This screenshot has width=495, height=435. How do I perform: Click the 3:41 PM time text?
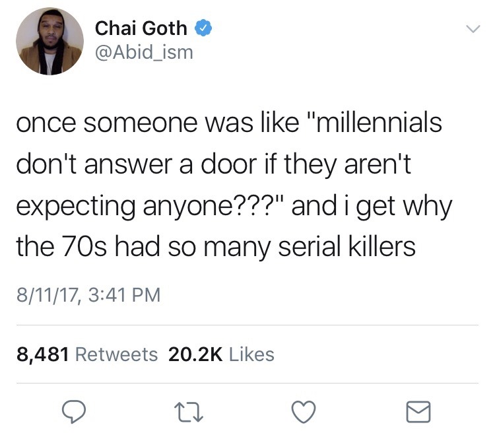coord(124,292)
